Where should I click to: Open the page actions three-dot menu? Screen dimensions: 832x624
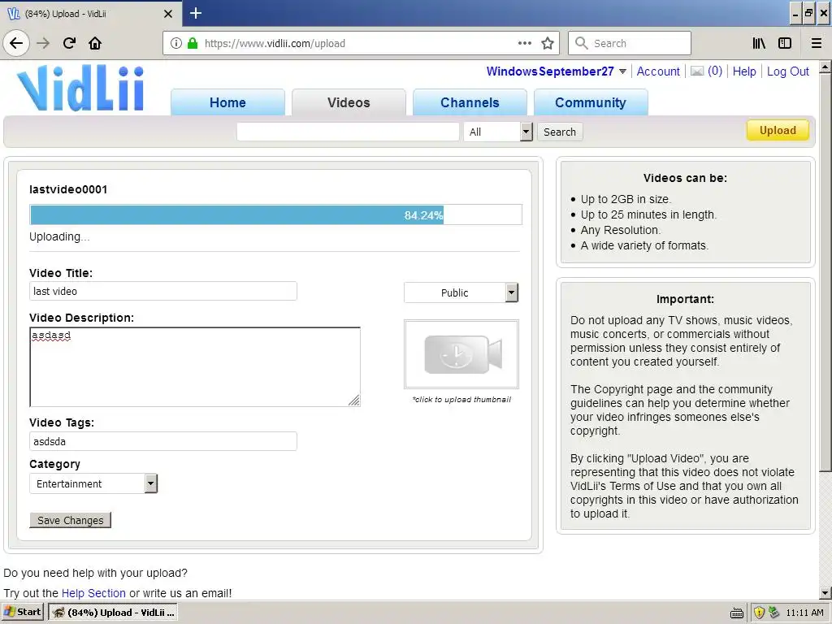524,43
